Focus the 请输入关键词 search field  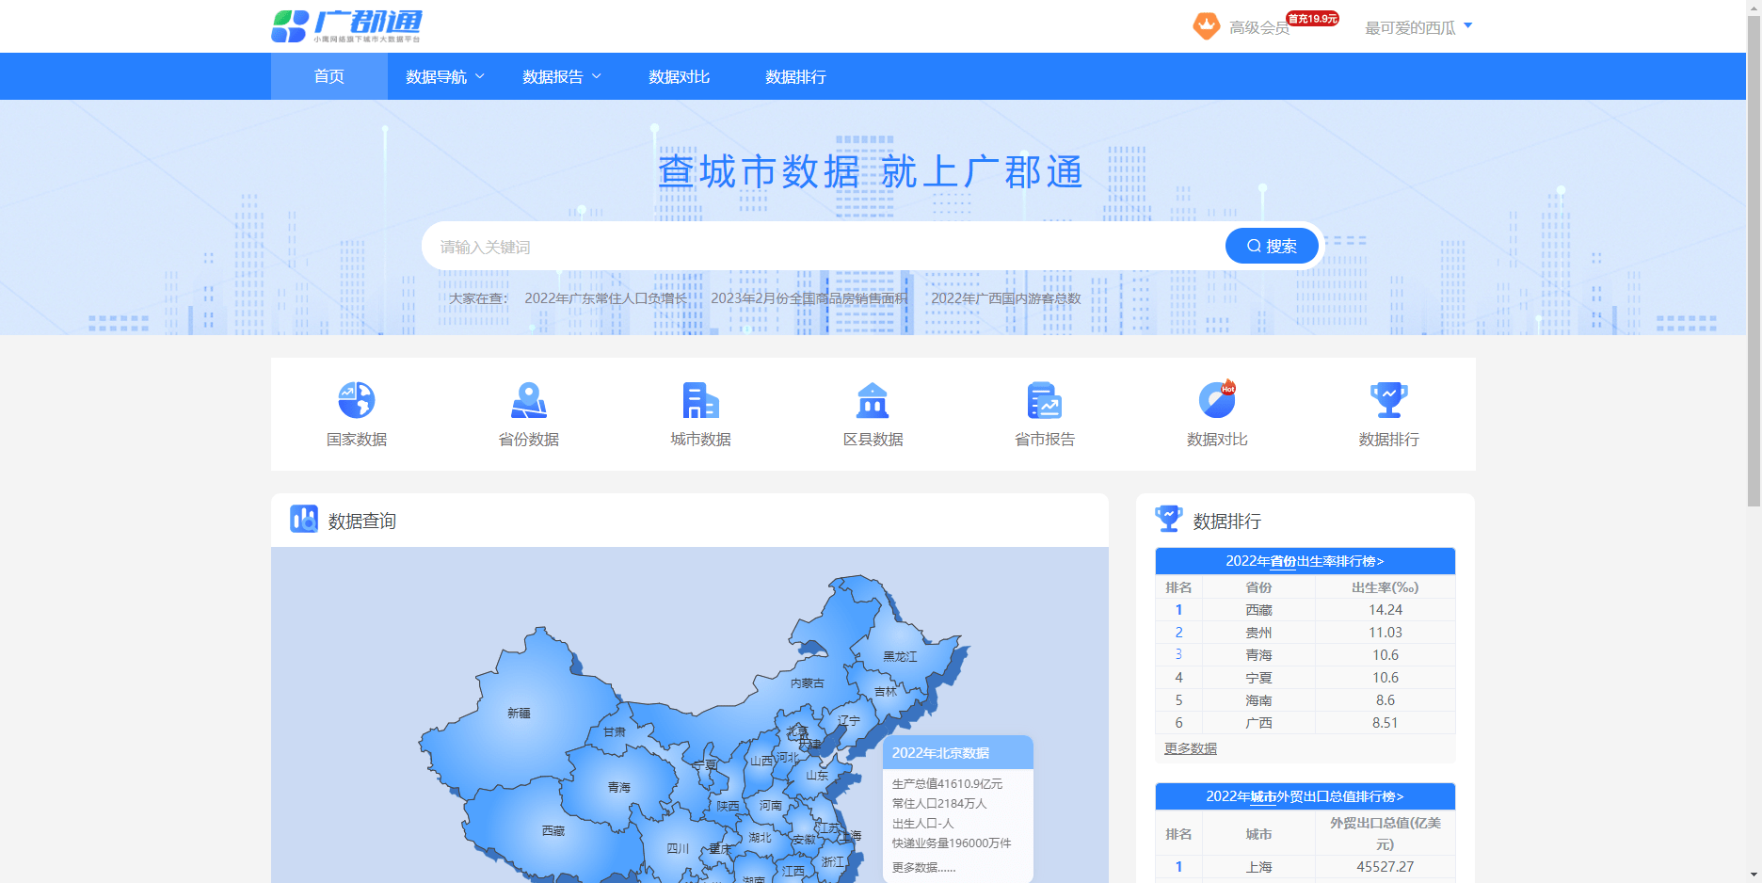[x=819, y=247]
